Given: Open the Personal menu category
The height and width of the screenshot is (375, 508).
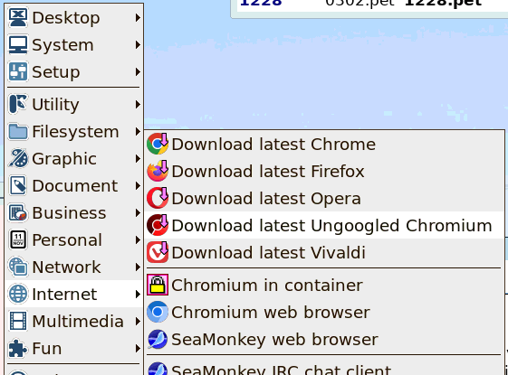Looking at the screenshot, I should click(74, 240).
